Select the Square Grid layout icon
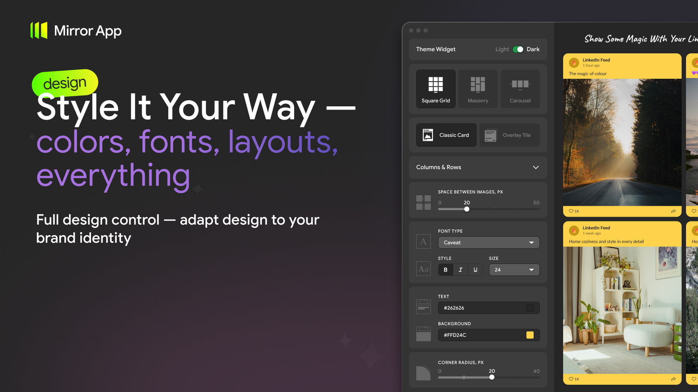This screenshot has height=392, width=698. (436, 84)
